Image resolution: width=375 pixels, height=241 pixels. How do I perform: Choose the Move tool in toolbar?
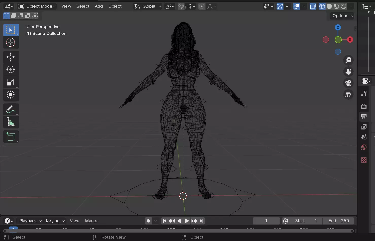(11, 57)
